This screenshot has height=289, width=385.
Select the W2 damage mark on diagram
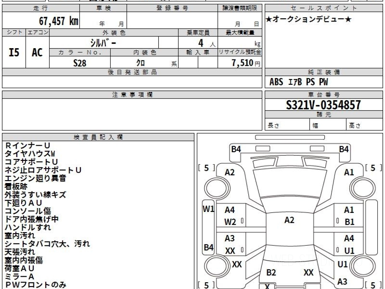(x=230, y=222)
